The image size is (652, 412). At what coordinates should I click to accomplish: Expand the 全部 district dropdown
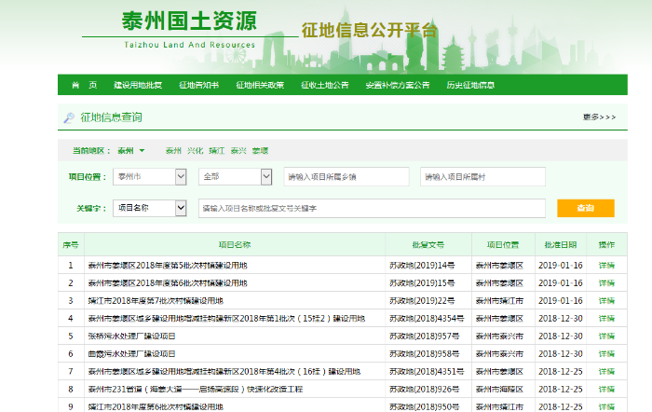coord(234,176)
